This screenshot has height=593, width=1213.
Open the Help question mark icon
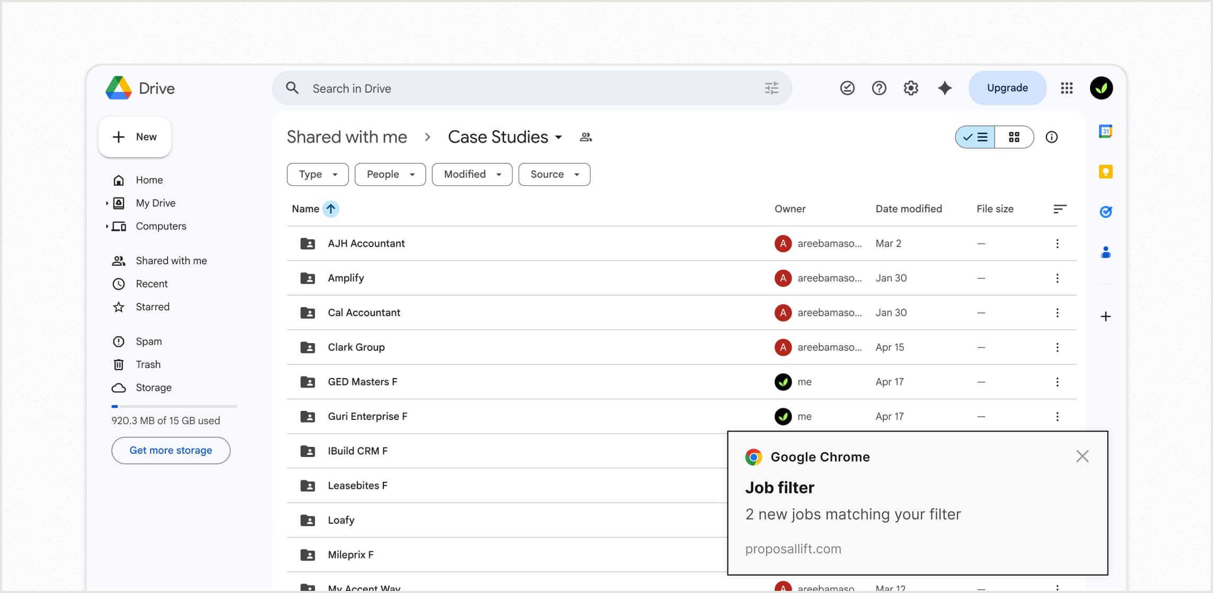click(879, 88)
